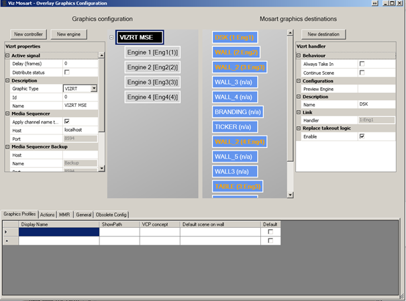Click the Host field showing localhost
Viewport: 406px width, 301px height.
[x=80, y=129]
